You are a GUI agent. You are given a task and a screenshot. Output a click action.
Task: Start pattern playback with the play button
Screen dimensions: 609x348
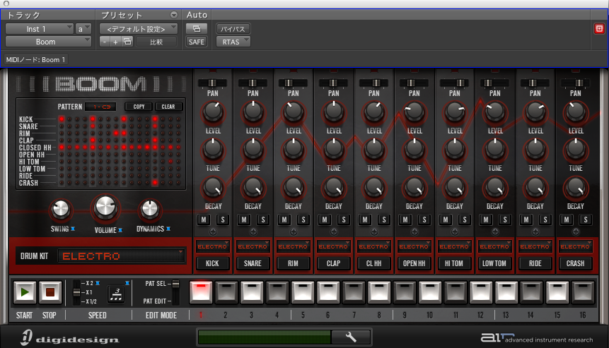click(x=25, y=292)
